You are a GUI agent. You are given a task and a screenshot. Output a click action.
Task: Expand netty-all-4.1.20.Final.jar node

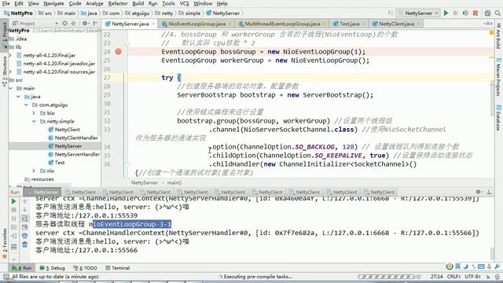(10, 55)
